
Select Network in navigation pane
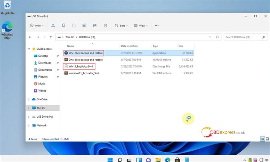(x=41, y=125)
